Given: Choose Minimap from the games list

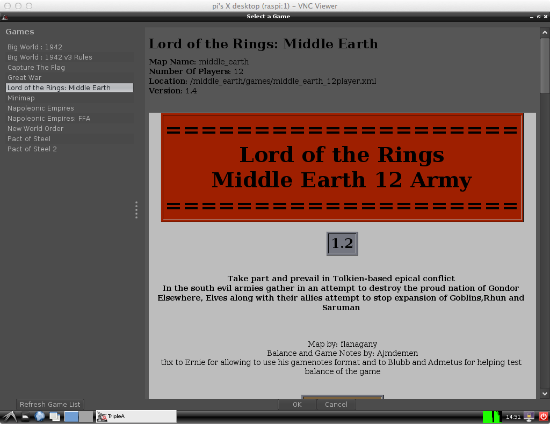Looking at the screenshot, I should (69, 98).
